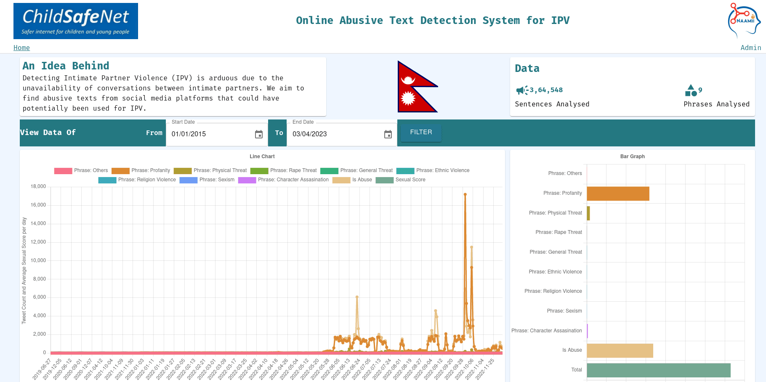Open the Admin link

coord(750,48)
